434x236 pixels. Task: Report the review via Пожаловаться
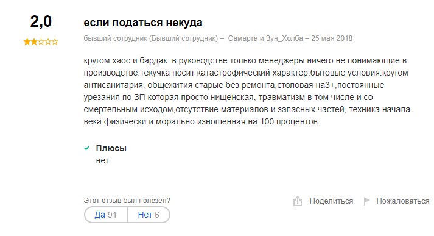403,201
